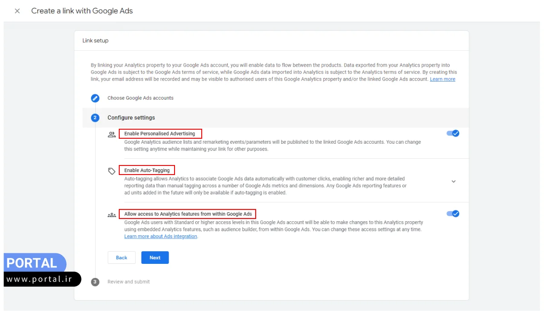The image size is (544, 311).
Task: Select the Configure settings step header
Action: 131,118
